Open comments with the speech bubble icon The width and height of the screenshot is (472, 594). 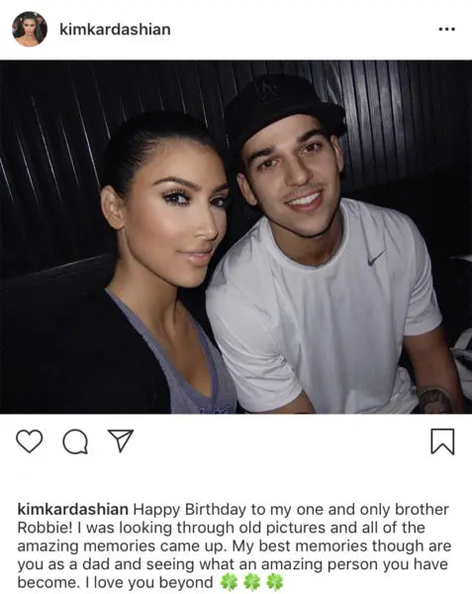(x=75, y=442)
